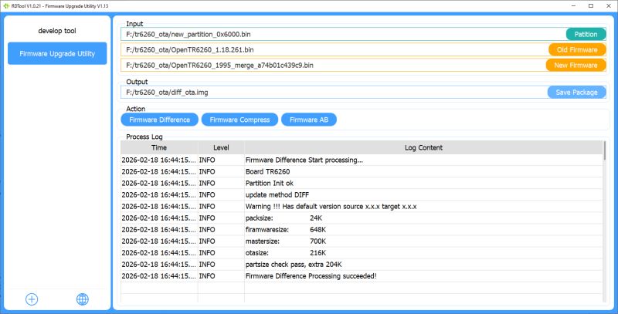Select log row 'Partition Init ok'
Viewport: 618px width, 314px height.
362,184
